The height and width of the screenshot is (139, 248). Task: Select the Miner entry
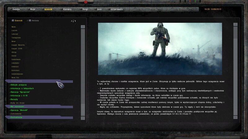[14, 41]
